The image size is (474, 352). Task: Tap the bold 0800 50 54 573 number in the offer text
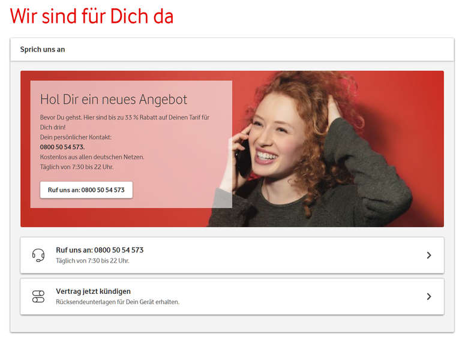pyautogui.click(x=62, y=147)
